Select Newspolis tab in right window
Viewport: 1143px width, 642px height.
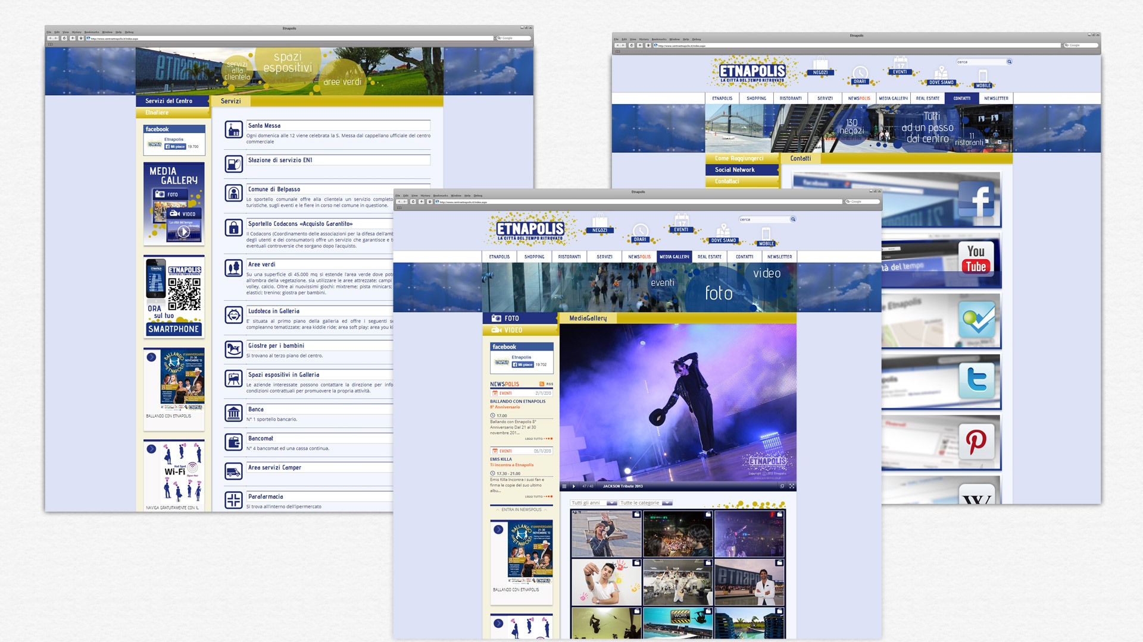click(859, 99)
